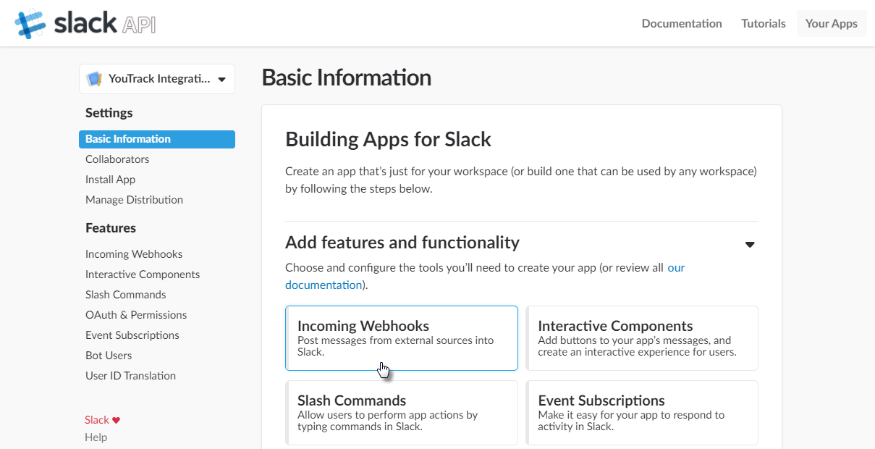Collapse the Add features and functionality section
Viewport: 875px width, 449px height.
750,244
